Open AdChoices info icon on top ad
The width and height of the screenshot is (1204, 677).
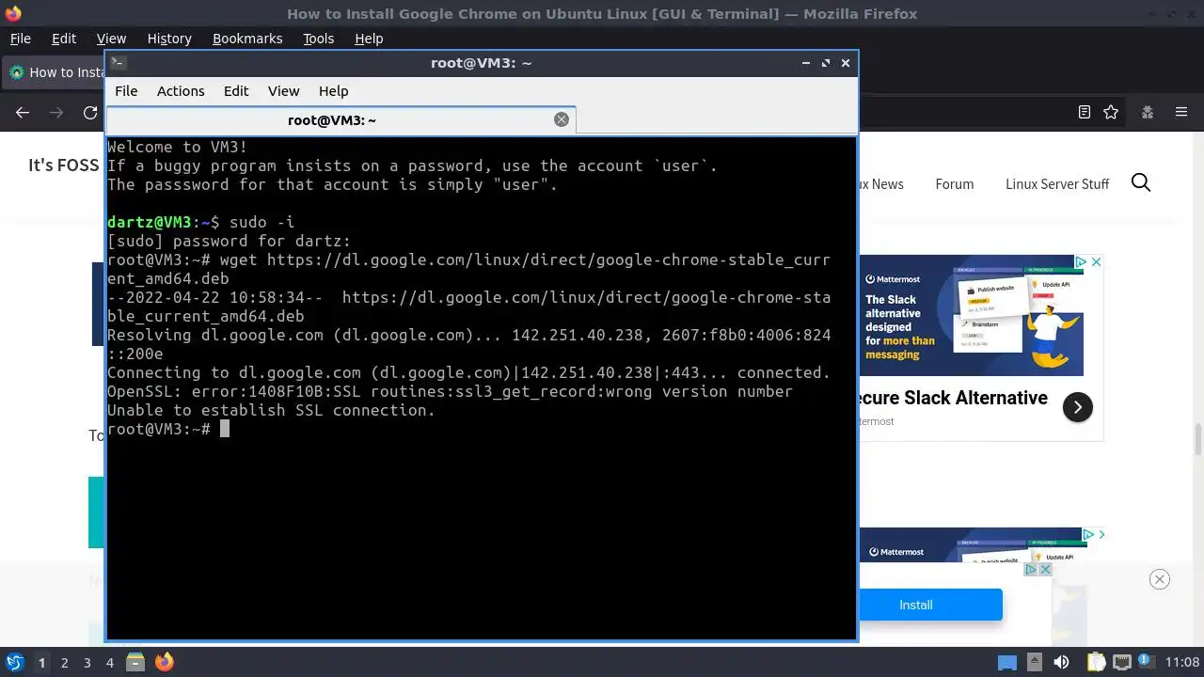click(x=1082, y=262)
